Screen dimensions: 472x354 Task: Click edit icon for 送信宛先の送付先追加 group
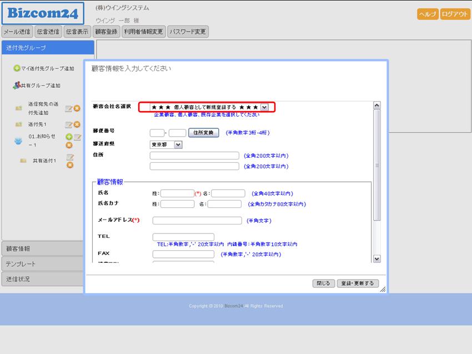(69, 108)
